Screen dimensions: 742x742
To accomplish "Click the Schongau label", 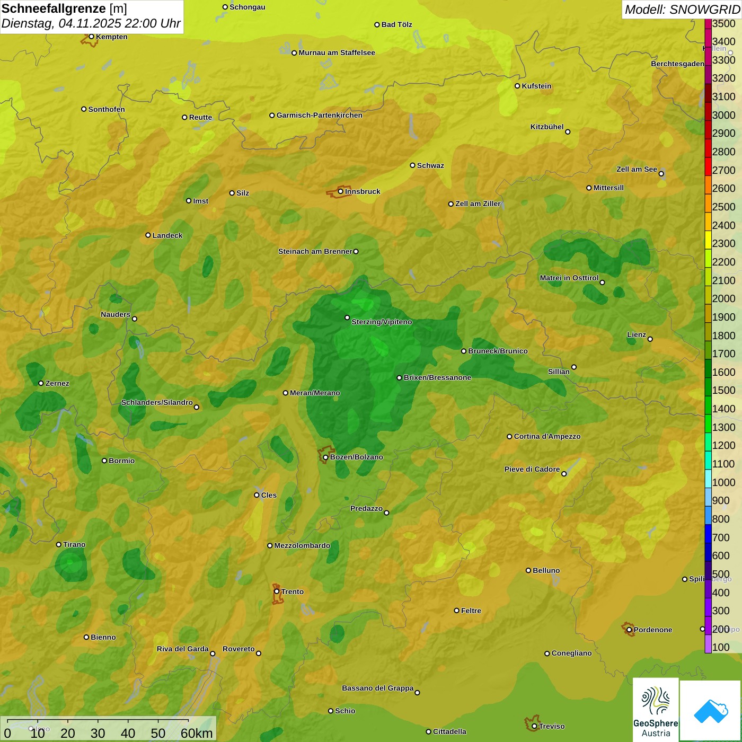I will tap(247, 7).
